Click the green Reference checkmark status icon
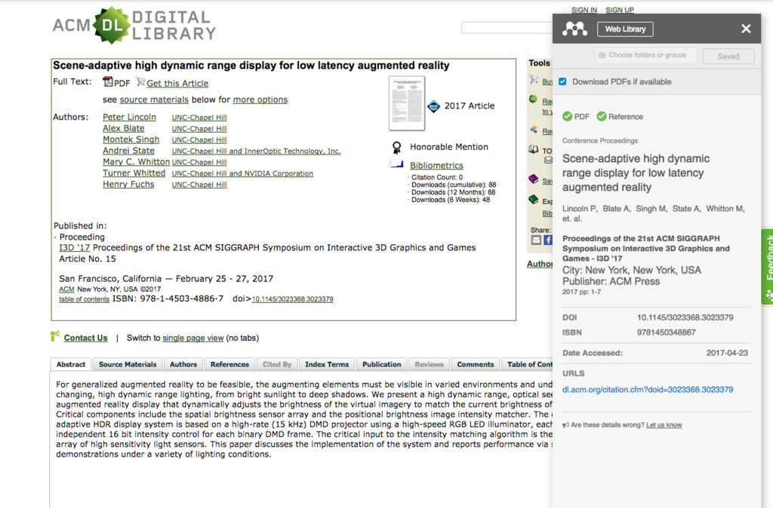773x508 pixels. (x=602, y=117)
